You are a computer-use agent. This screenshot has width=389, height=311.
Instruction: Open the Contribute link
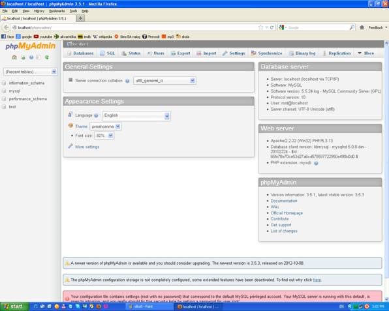click(x=279, y=219)
